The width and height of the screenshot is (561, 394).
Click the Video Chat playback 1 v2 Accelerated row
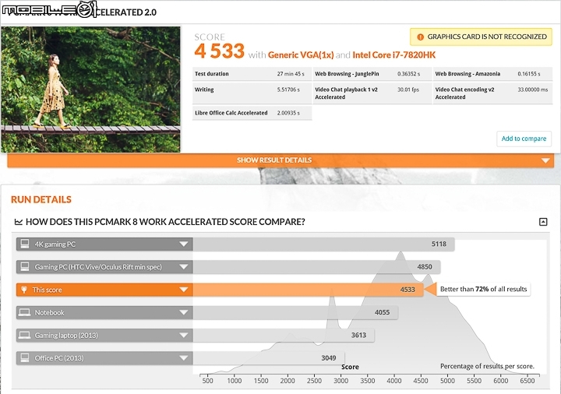[x=372, y=93]
